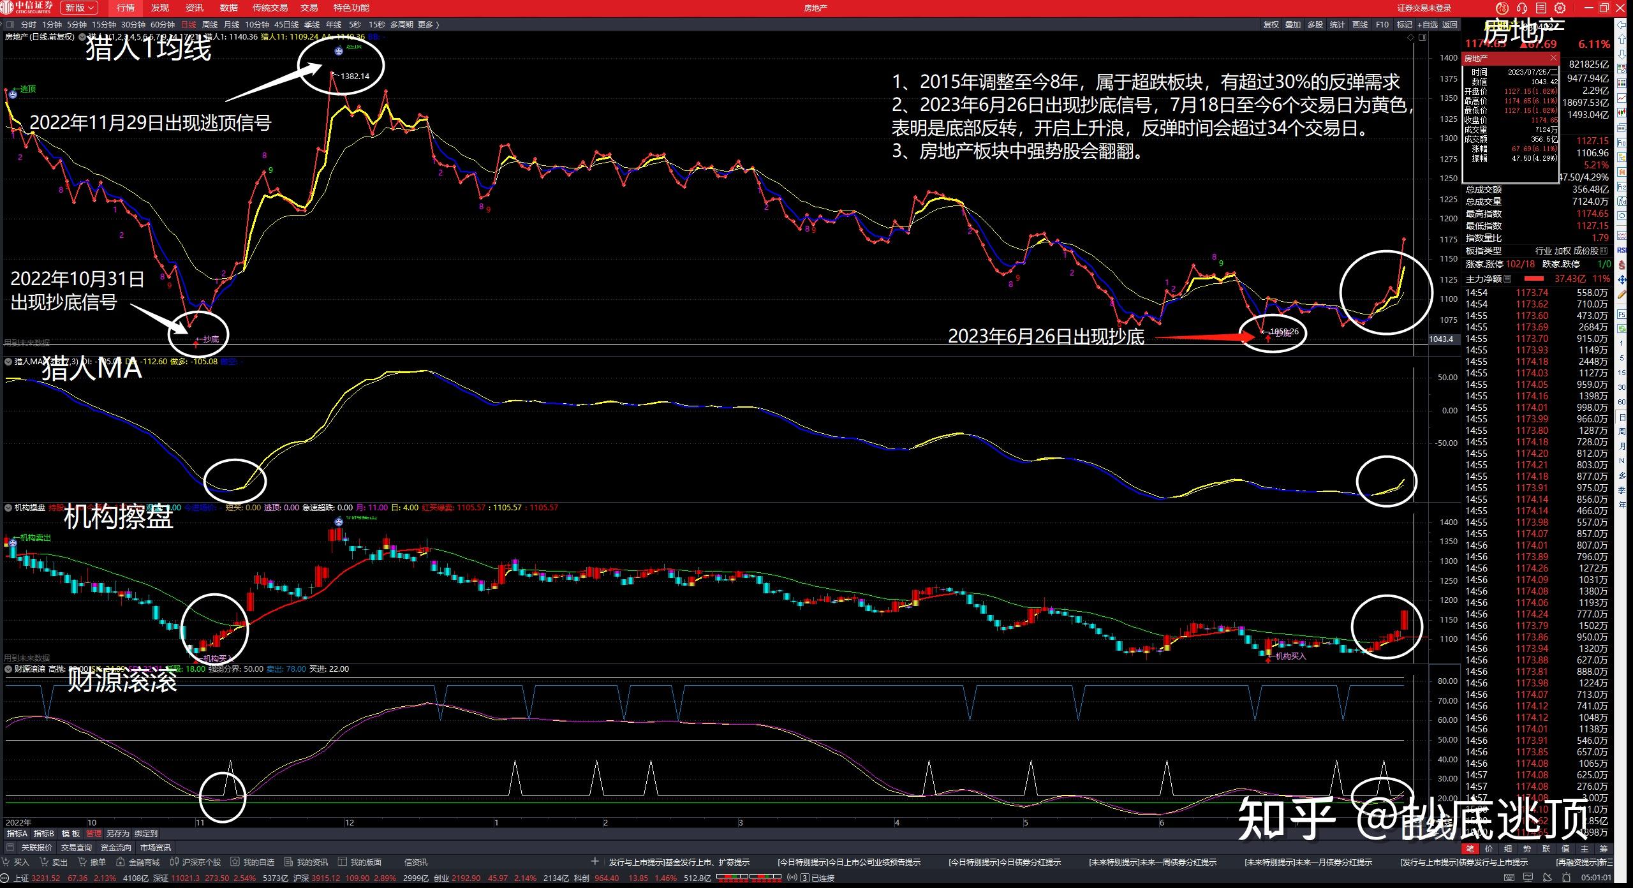Screen dimensions: 1633x888
Task: Click the 统计 statistics button
Action: point(1337,24)
